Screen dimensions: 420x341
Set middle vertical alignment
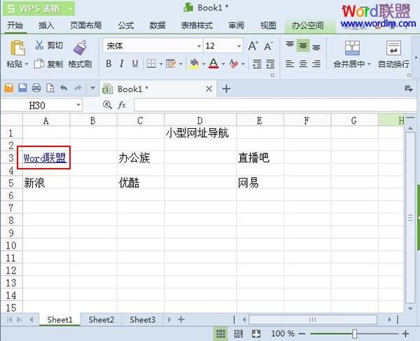point(303,46)
